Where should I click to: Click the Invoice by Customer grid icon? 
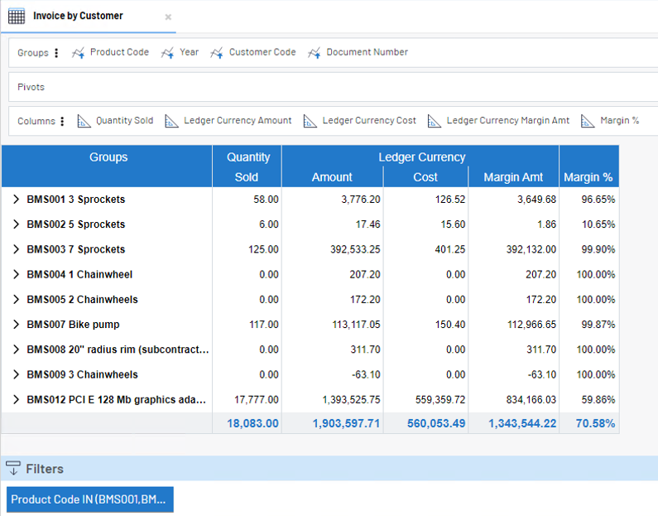pyautogui.click(x=17, y=16)
